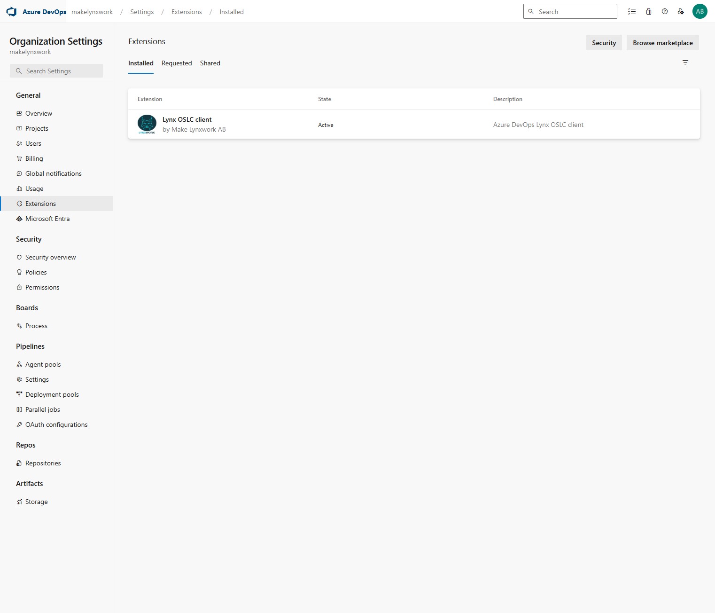Click the Projects icon in sidebar
This screenshot has height=613, width=715.
click(19, 128)
